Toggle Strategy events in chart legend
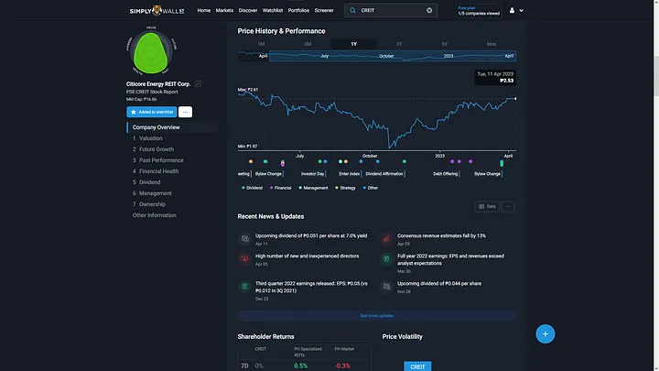The height and width of the screenshot is (371, 659). tap(345, 188)
